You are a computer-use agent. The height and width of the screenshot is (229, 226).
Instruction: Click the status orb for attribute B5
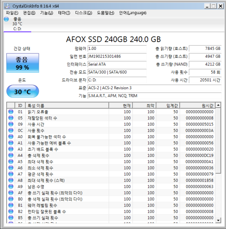11,218
